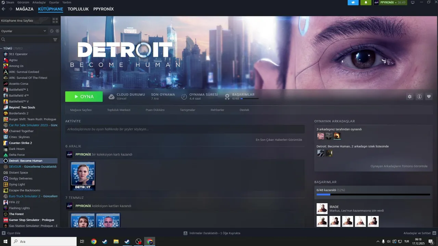Add game to favorites heart icon
438x246 pixels.
[x=429, y=97]
